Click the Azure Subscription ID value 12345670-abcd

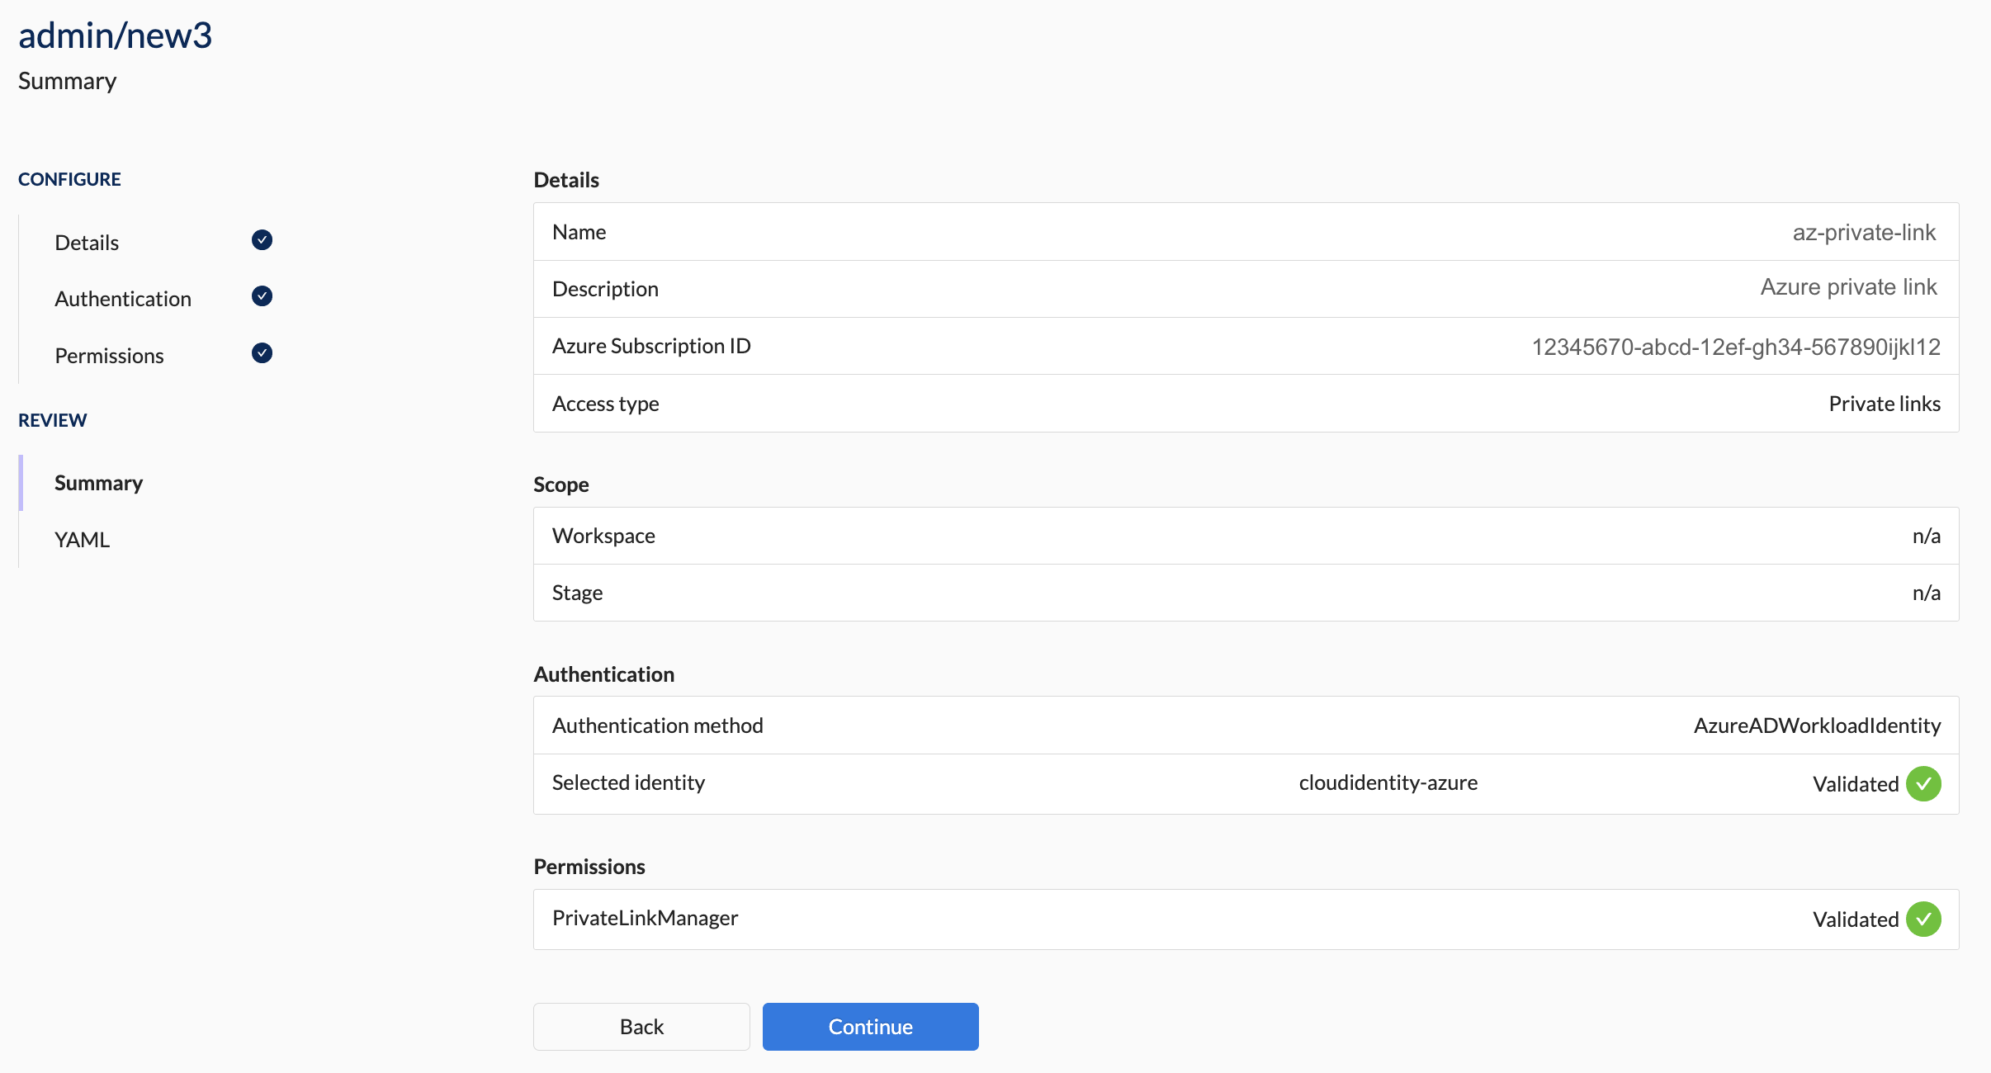point(1736,347)
